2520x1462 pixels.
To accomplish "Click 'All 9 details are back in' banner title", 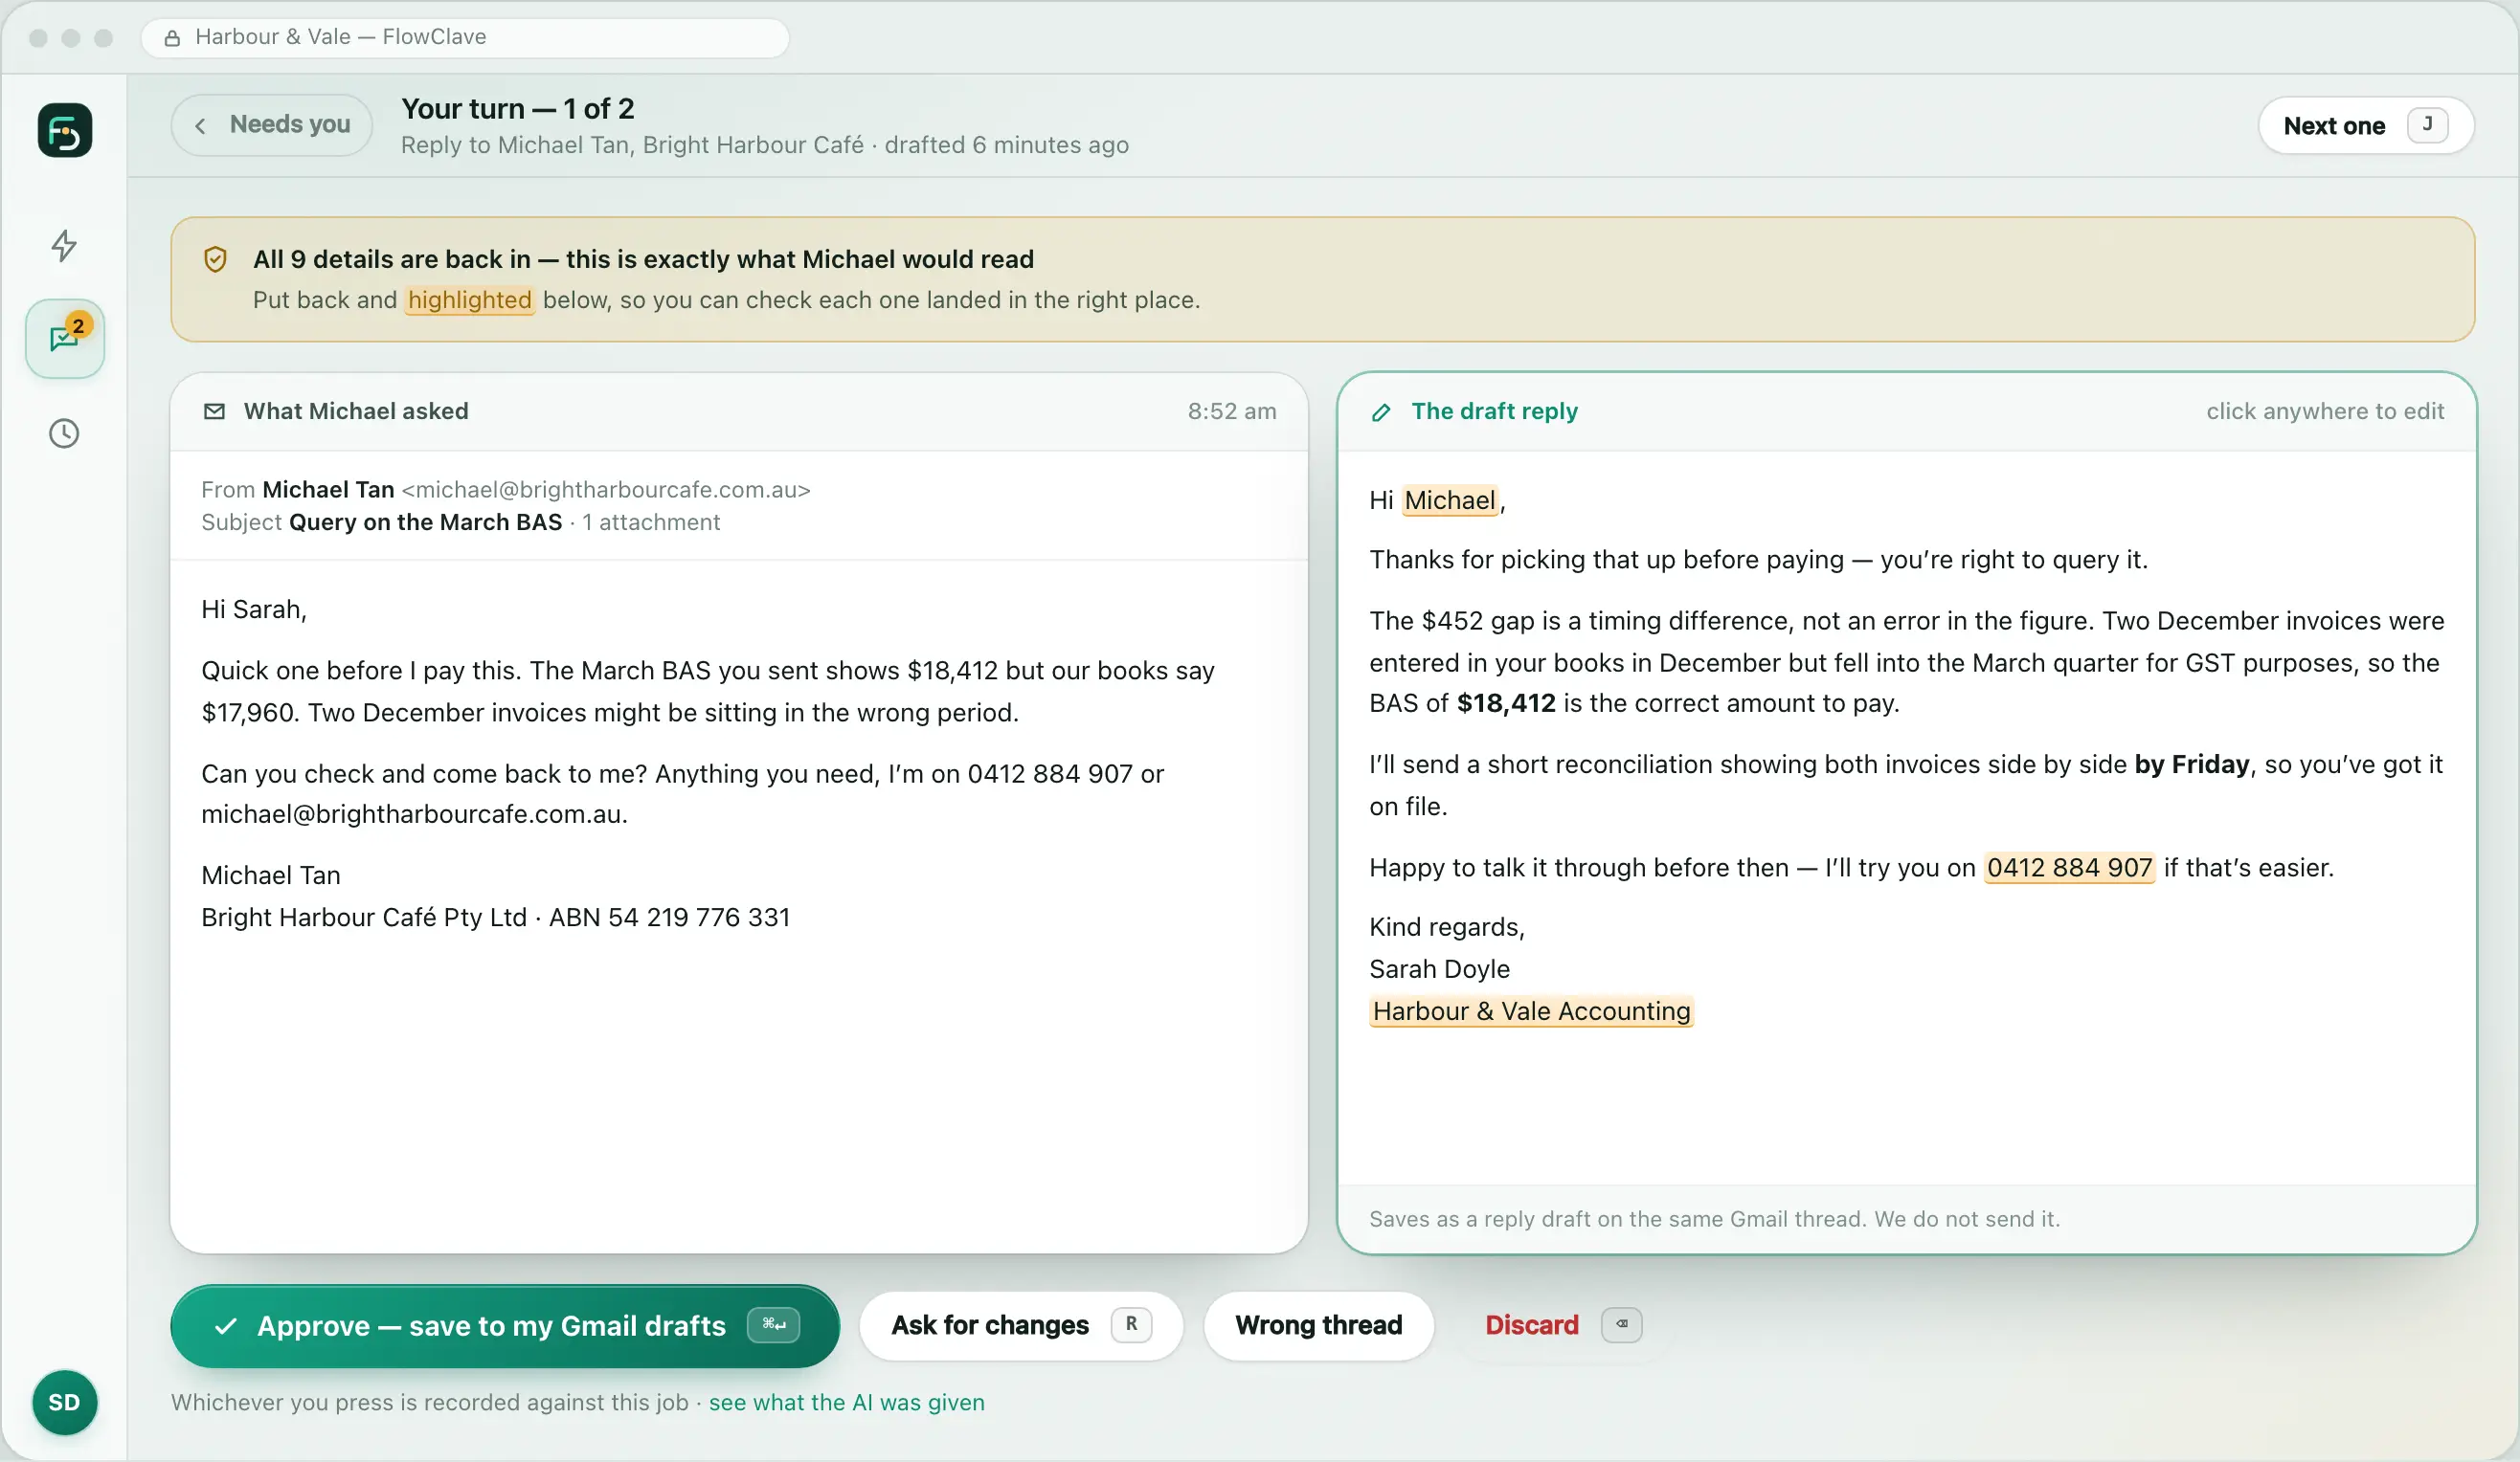I will click(x=643, y=260).
